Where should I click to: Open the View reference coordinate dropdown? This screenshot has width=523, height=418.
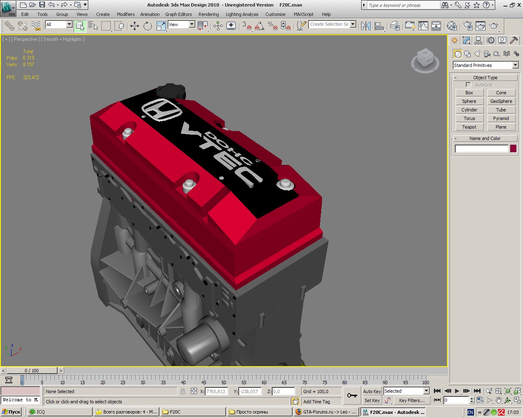pos(181,24)
